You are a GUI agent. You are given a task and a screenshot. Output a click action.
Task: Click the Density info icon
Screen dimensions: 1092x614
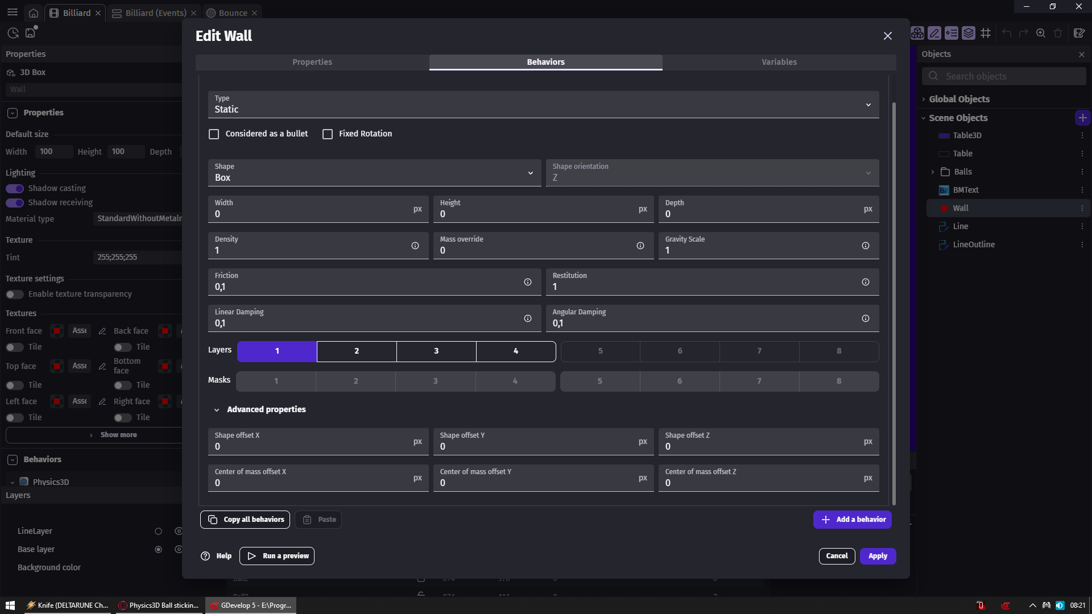click(x=415, y=246)
